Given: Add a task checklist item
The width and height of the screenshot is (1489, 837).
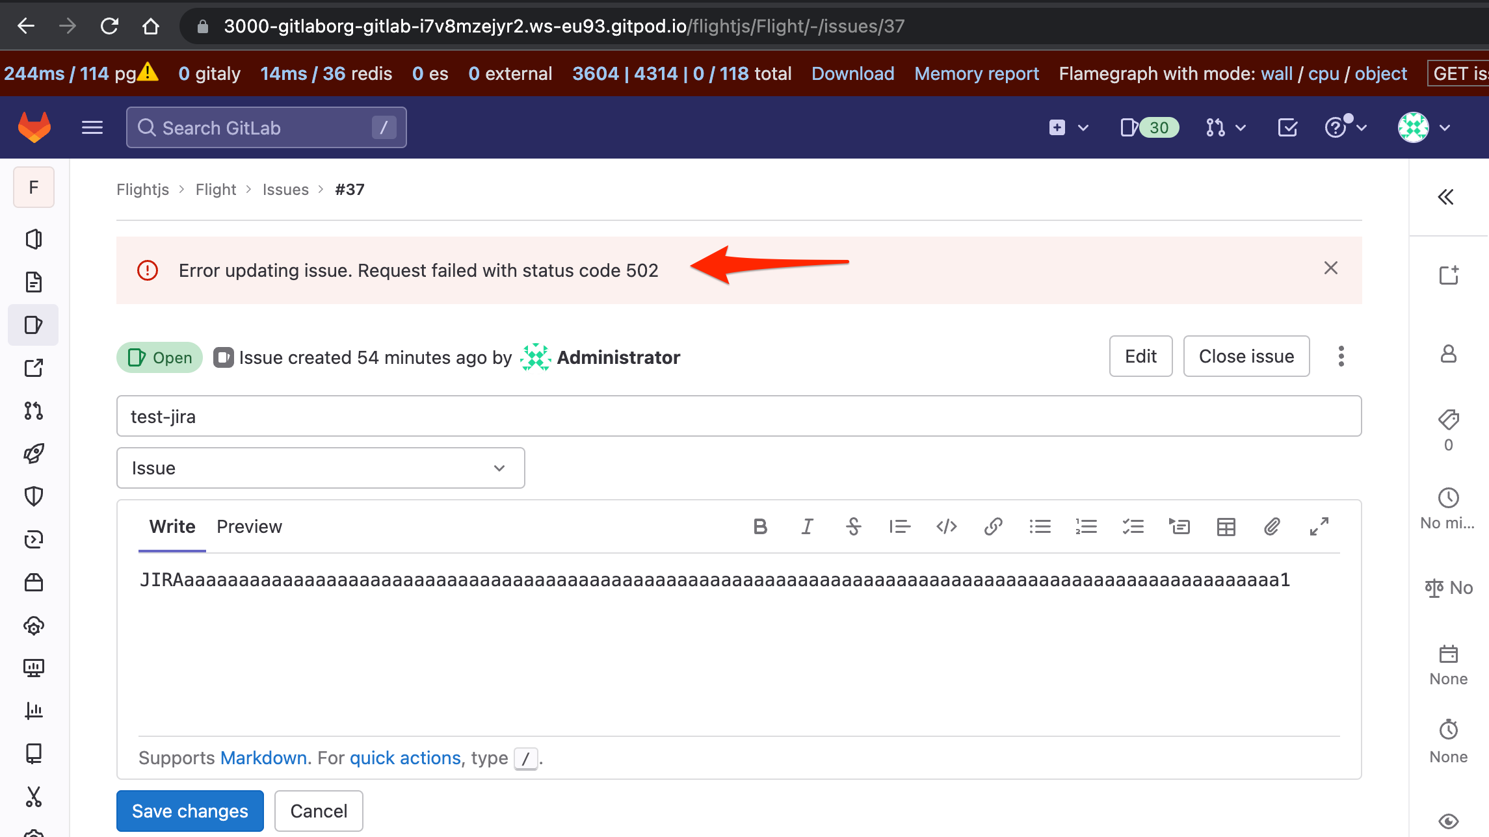Looking at the screenshot, I should [x=1133, y=526].
